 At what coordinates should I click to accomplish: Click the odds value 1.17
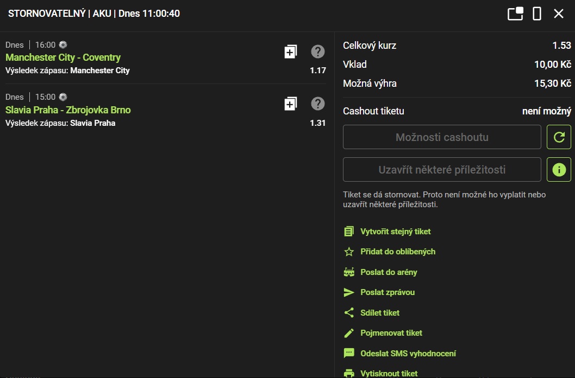318,71
